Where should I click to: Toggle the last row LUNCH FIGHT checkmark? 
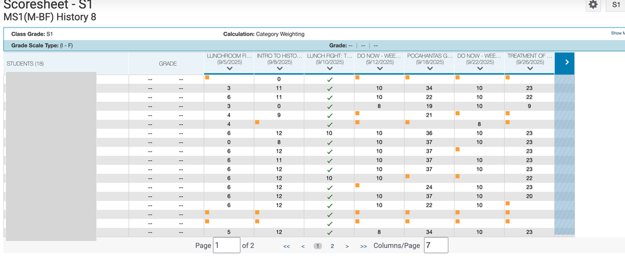[329, 232]
